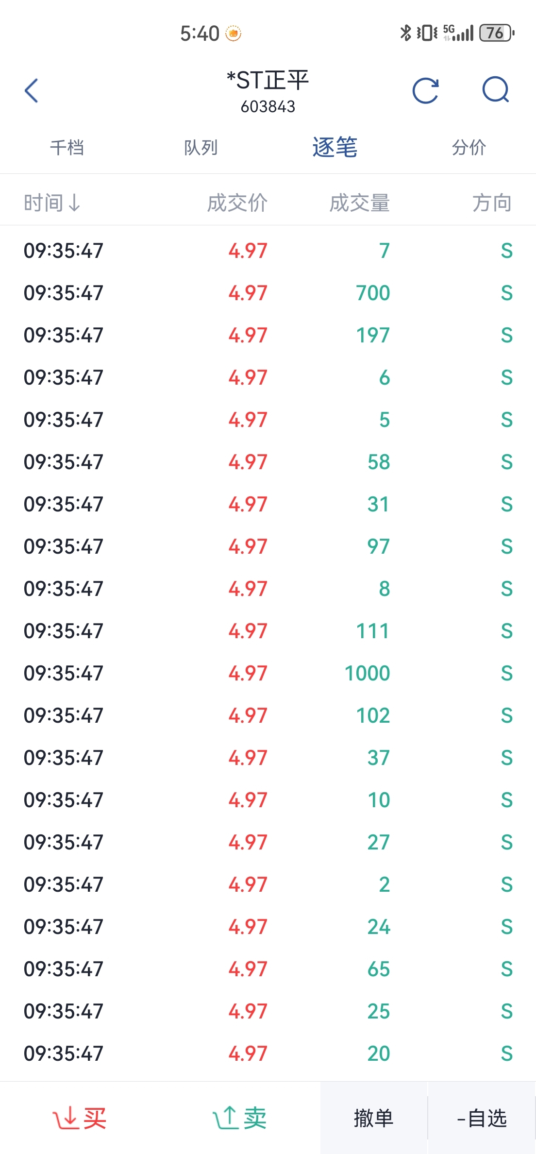Tap the orange status bar notification icon
Viewport: 536px width, 1154px height.
click(234, 34)
